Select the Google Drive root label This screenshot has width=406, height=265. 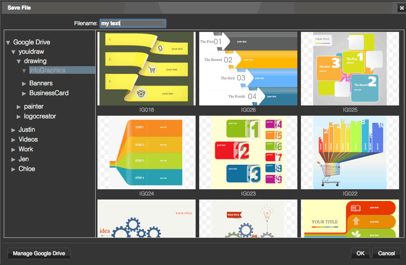click(32, 42)
